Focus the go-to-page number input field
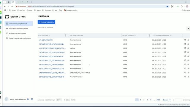This screenshot has height=107, width=190. (178, 100)
